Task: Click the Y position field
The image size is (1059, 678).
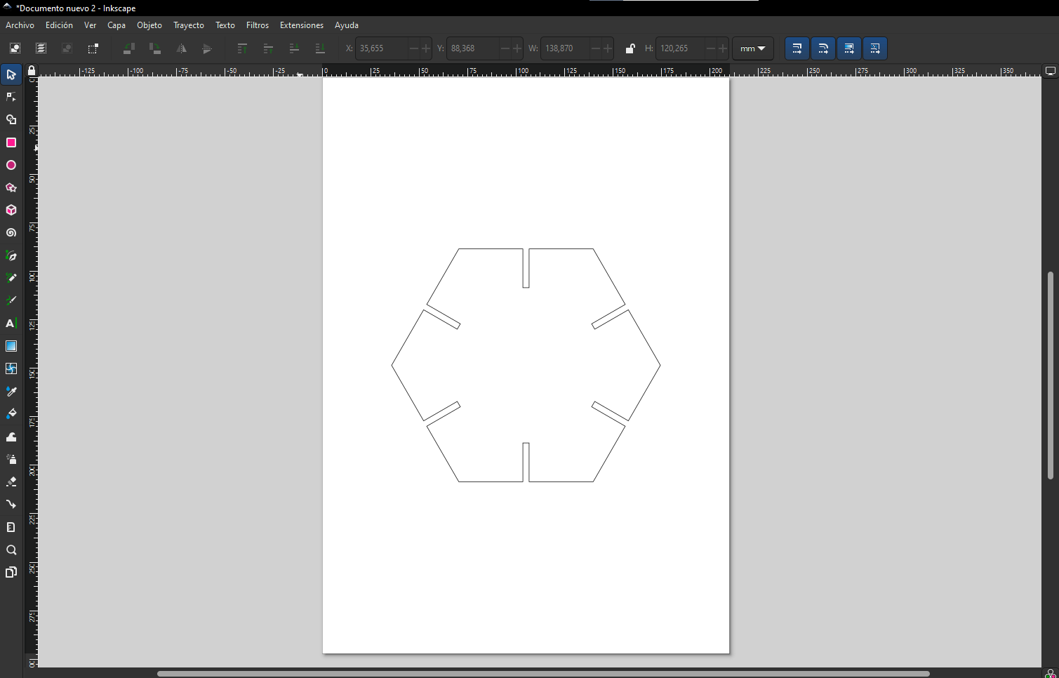Action: tap(472, 48)
